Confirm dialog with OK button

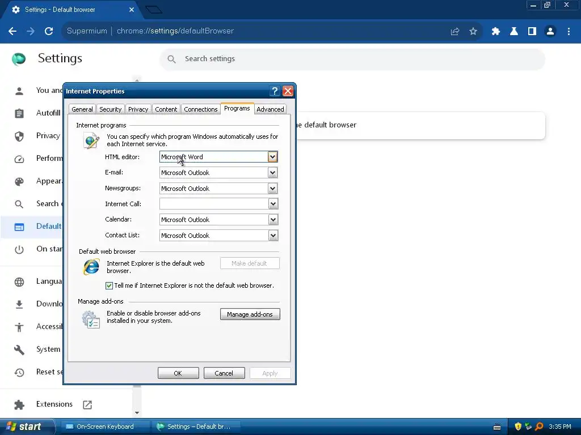click(x=178, y=373)
